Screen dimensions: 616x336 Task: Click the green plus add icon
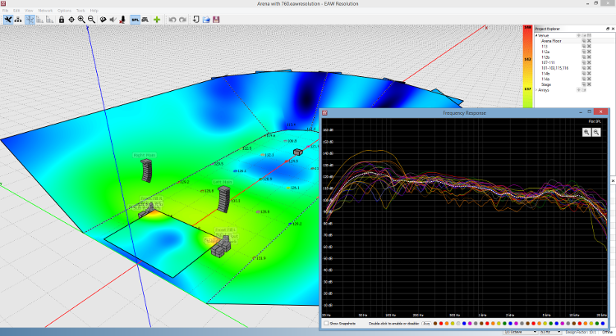(x=157, y=20)
